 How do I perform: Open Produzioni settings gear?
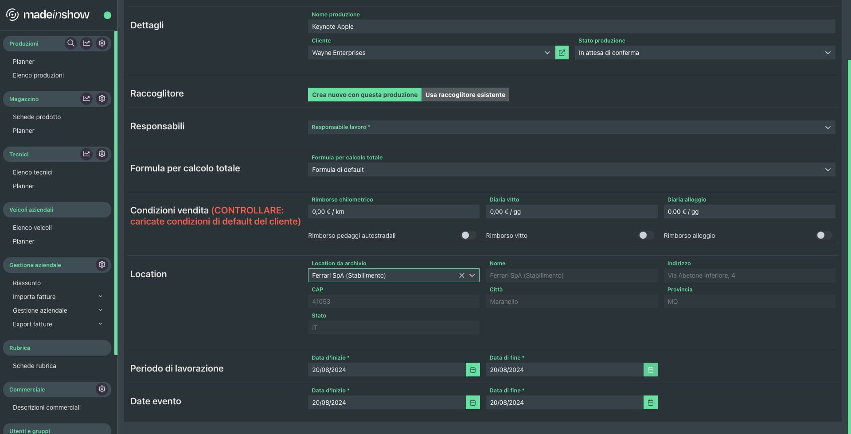point(102,43)
